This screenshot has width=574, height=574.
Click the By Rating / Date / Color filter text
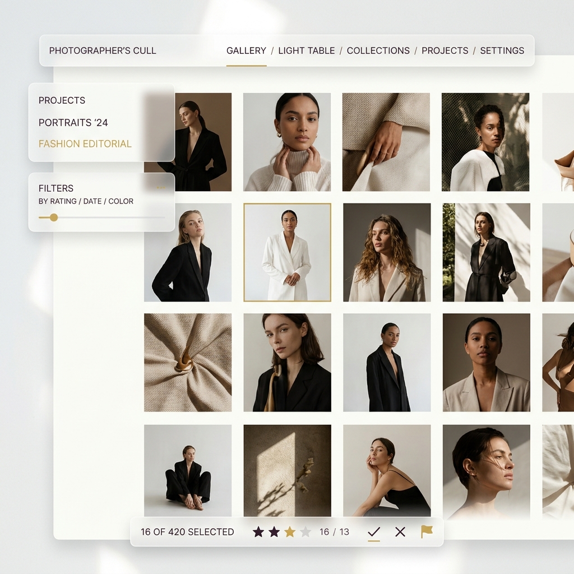[86, 201]
